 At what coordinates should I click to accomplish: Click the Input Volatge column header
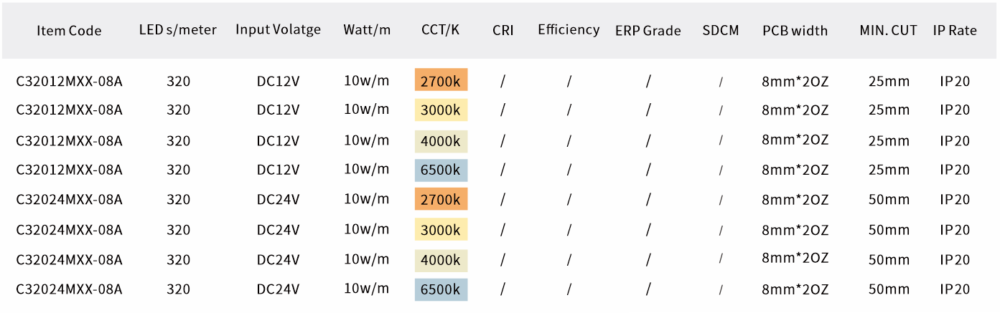[278, 30]
